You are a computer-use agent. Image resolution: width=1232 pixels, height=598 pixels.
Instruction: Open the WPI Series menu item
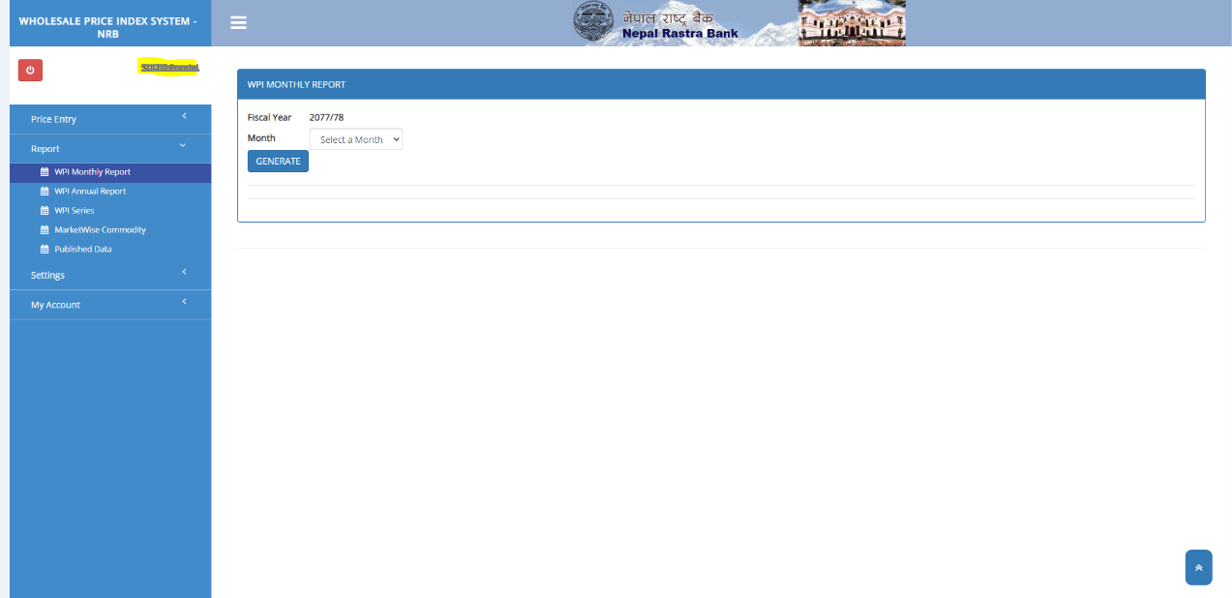(75, 211)
